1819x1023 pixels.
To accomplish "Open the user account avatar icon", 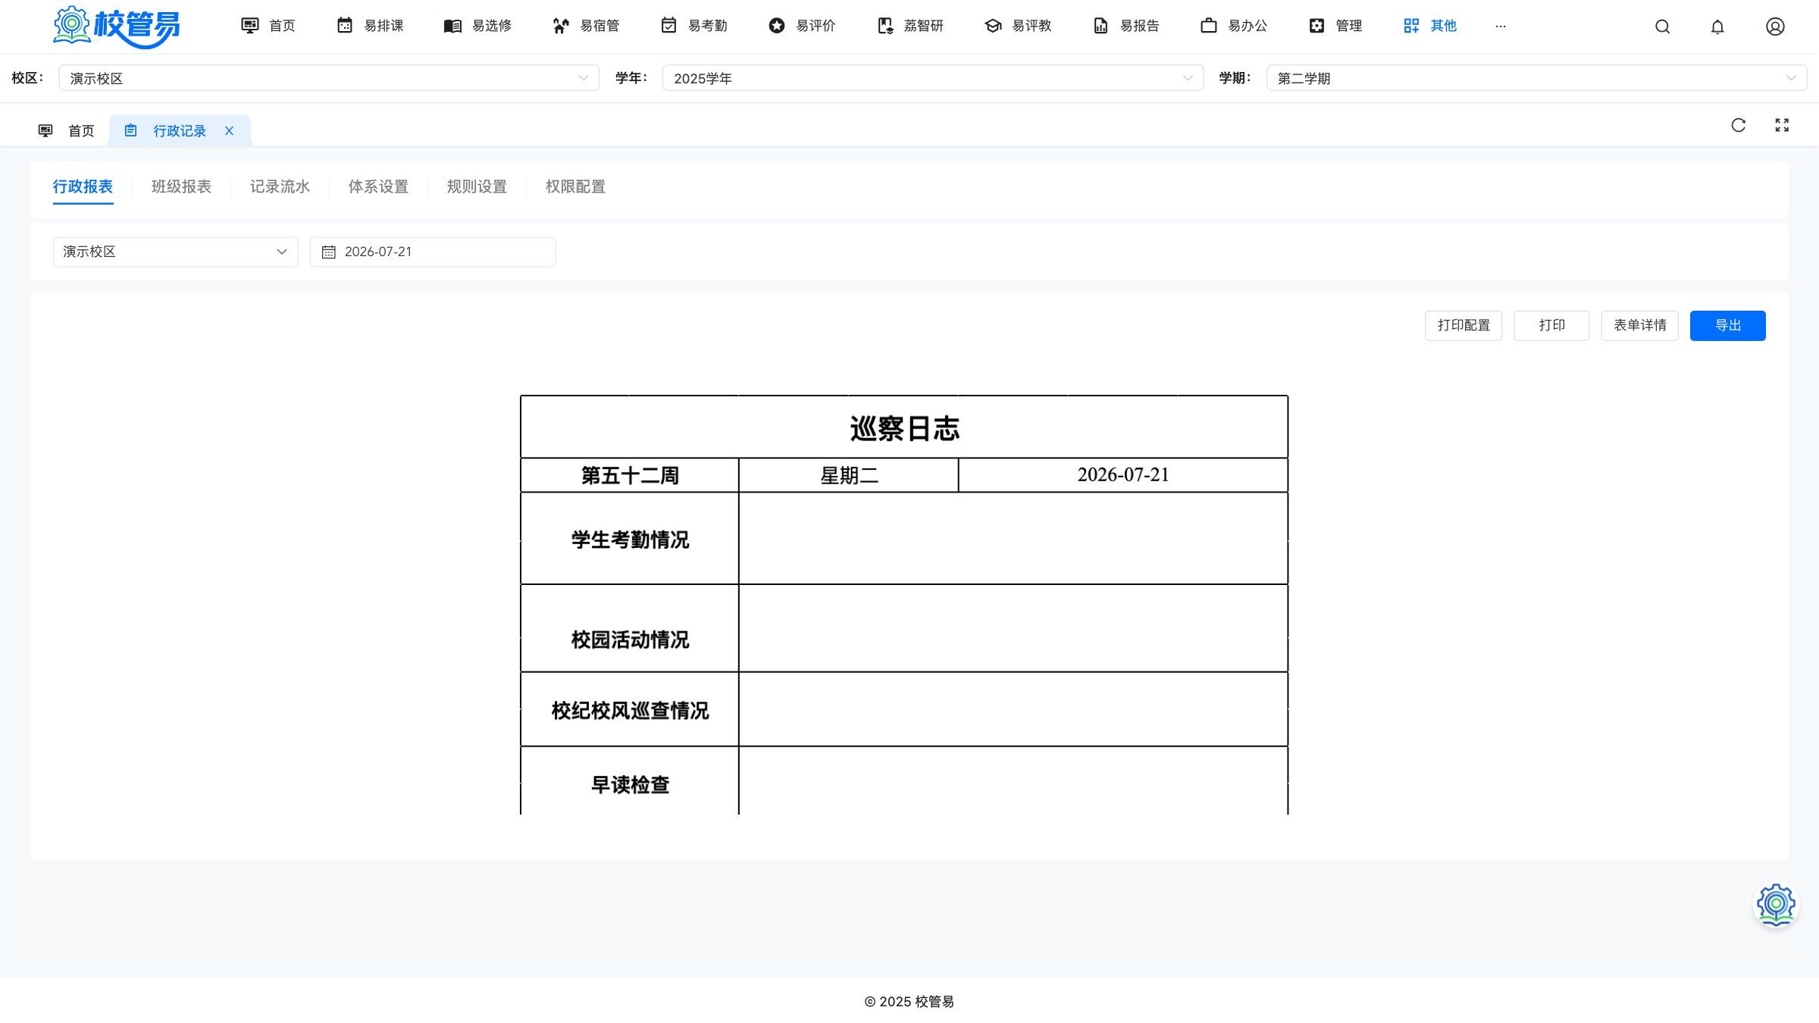I will coord(1775,27).
